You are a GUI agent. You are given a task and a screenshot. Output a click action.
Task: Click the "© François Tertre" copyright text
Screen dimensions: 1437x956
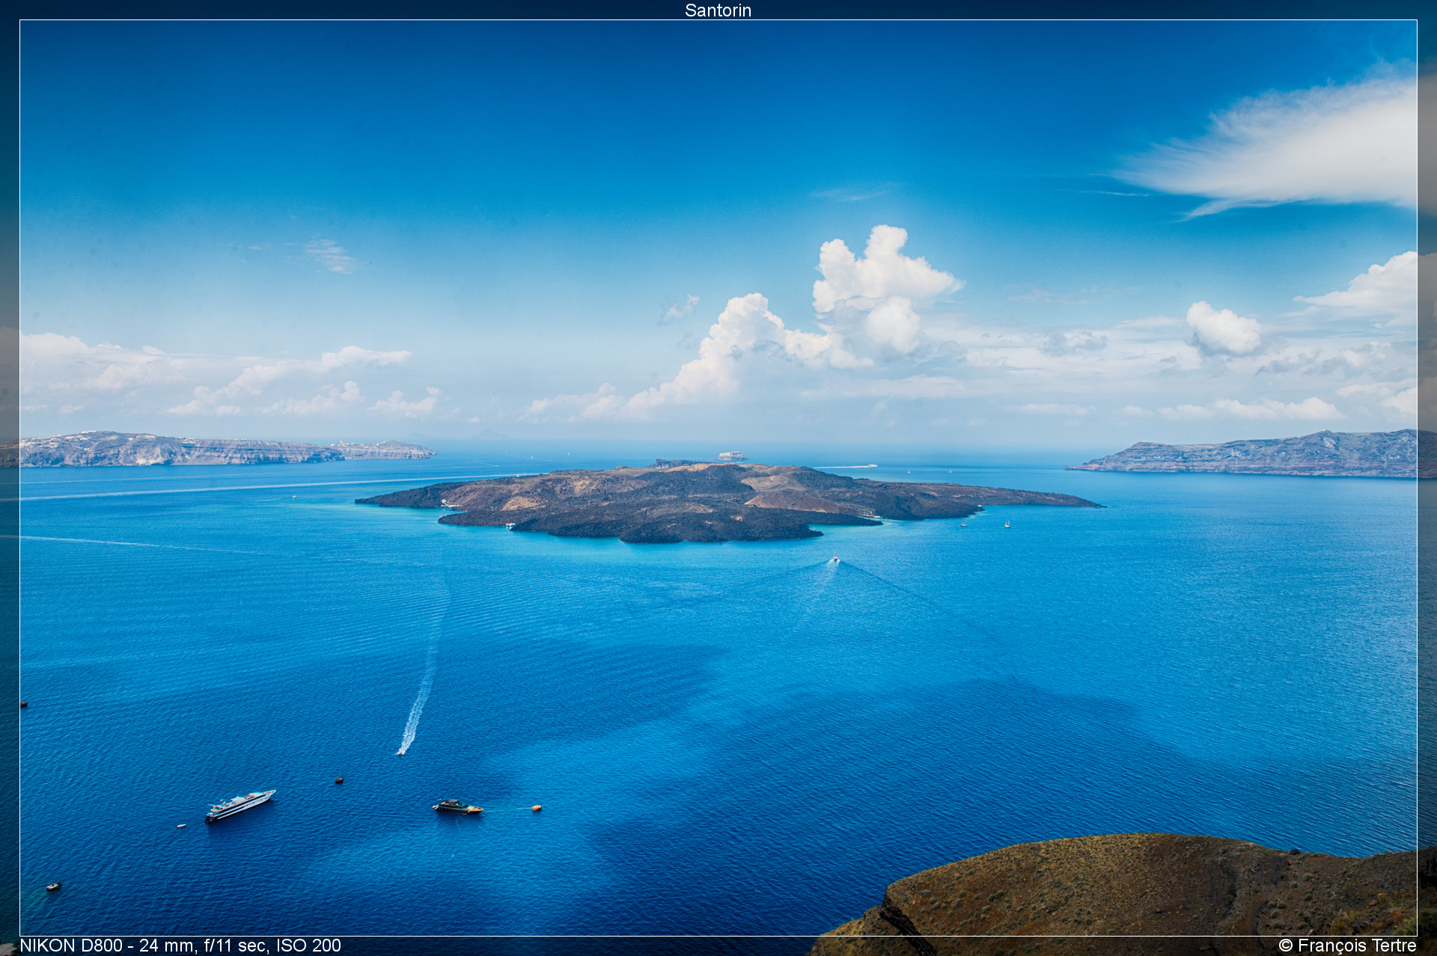pyautogui.click(x=1347, y=946)
